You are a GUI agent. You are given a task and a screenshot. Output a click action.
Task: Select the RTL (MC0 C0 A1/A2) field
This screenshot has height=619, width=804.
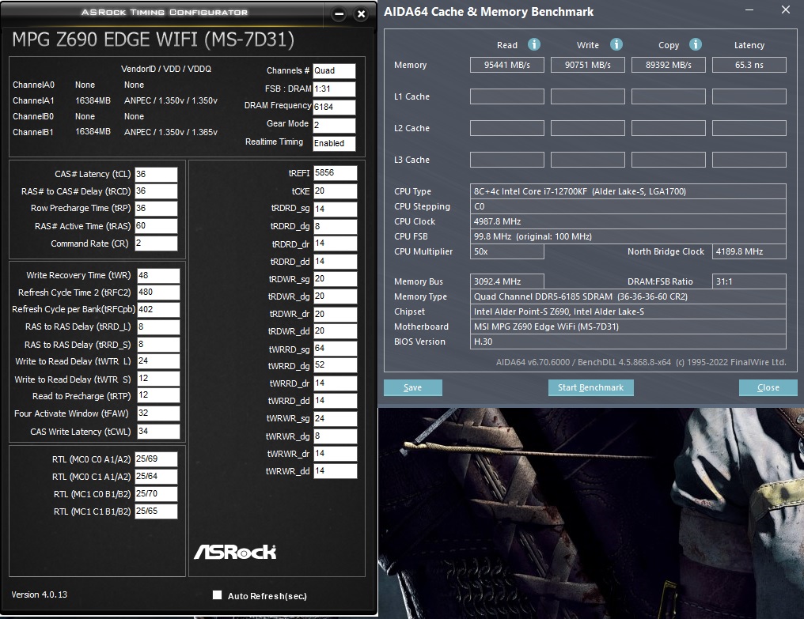156,459
